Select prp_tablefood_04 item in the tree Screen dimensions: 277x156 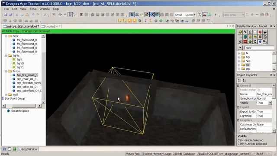pos(29,91)
